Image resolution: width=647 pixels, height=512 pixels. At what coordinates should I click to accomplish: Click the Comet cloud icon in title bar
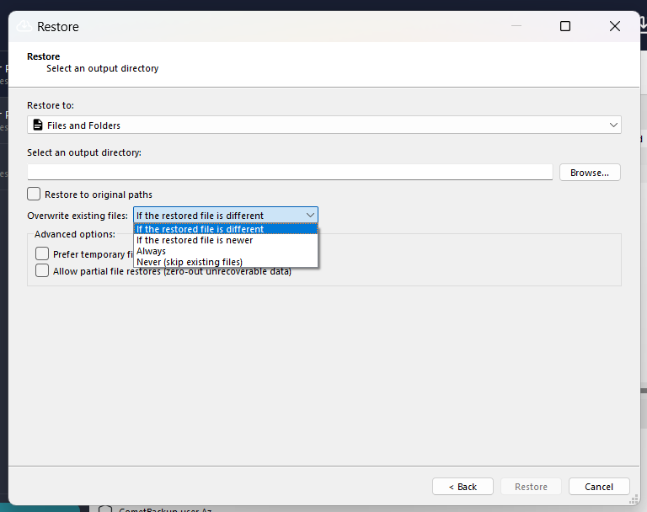24,27
